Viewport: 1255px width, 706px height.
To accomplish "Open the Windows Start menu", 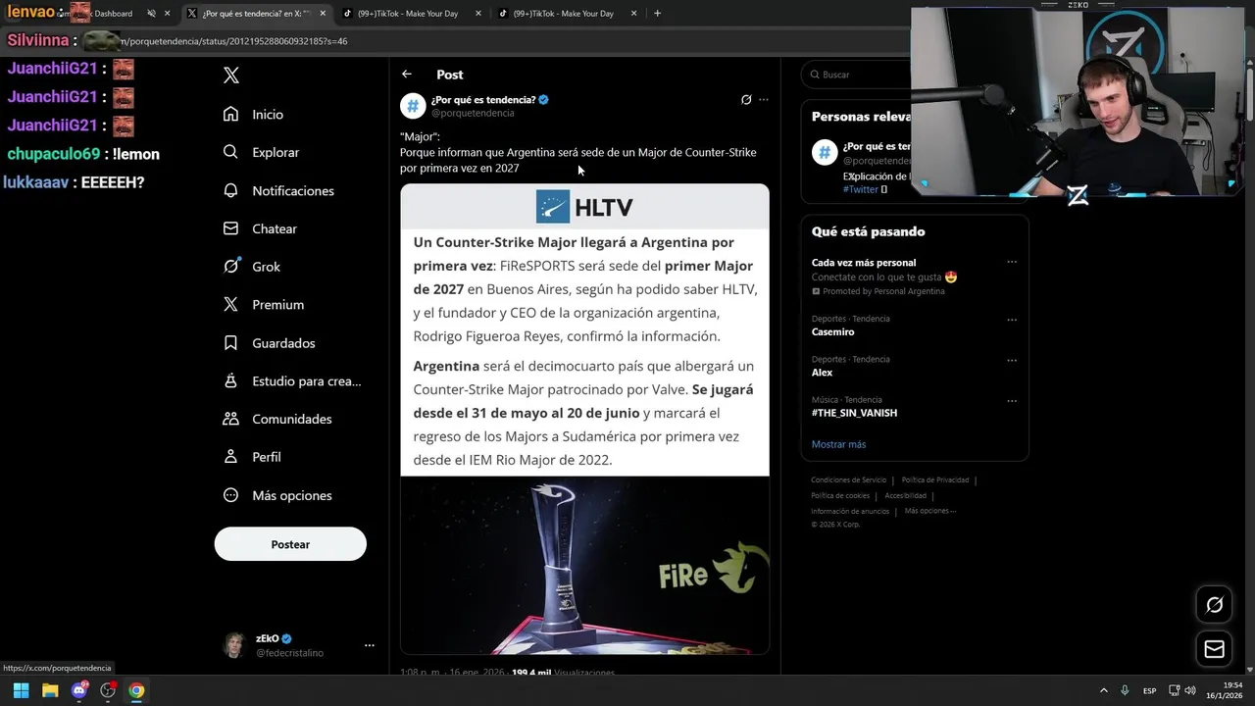I will click(x=21, y=690).
